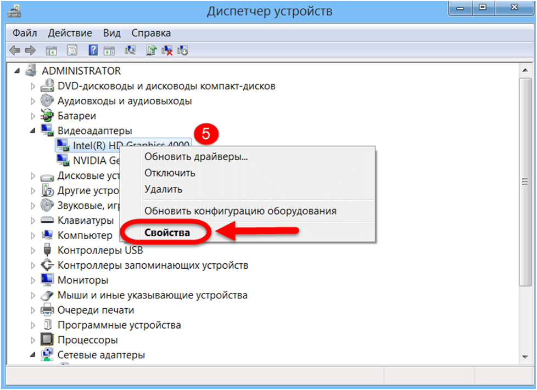Image resolution: width=537 pixels, height=390 pixels.
Task: Expand the Клавиатуры node
Action: coord(33,221)
